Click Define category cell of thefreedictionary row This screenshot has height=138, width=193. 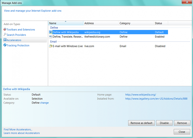click(x=124, y=37)
